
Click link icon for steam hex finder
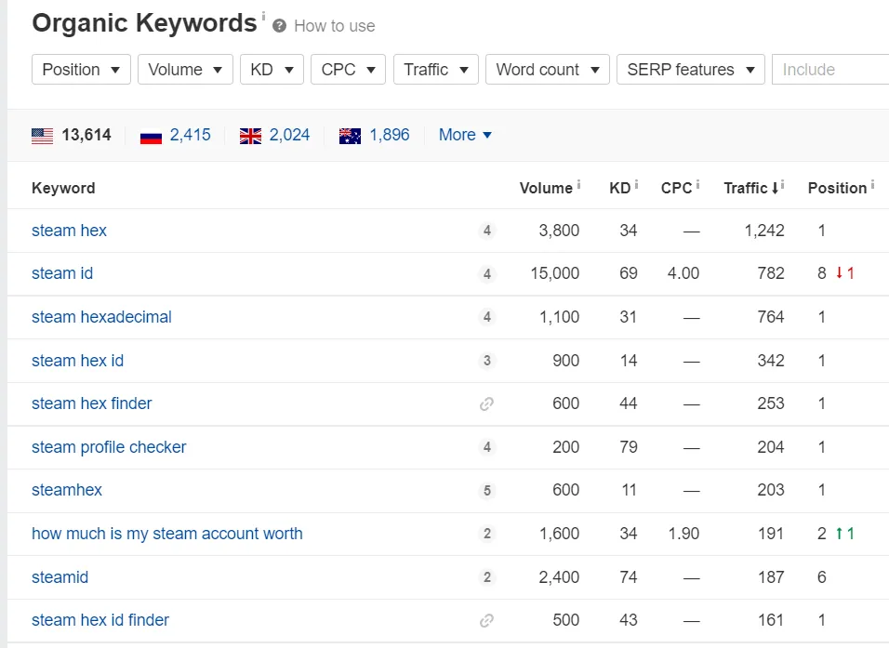pyautogui.click(x=486, y=403)
